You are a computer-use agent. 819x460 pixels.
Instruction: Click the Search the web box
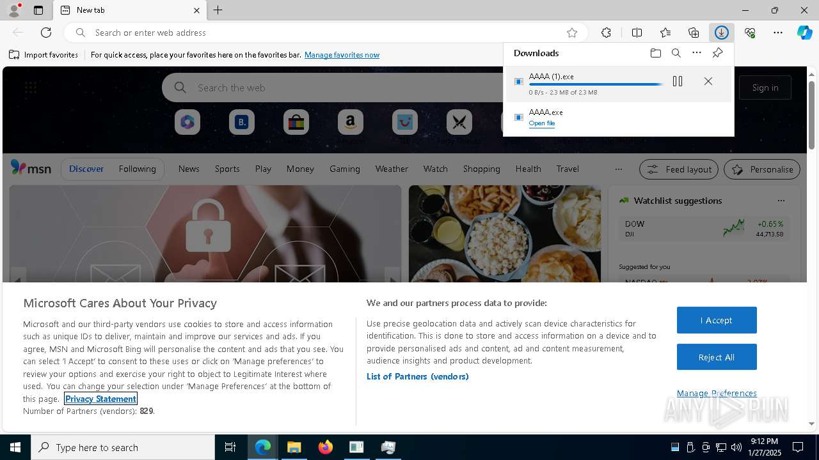[x=333, y=88]
